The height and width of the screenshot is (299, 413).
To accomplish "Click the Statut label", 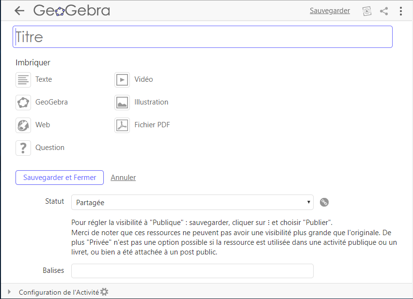I will coord(54,201).
